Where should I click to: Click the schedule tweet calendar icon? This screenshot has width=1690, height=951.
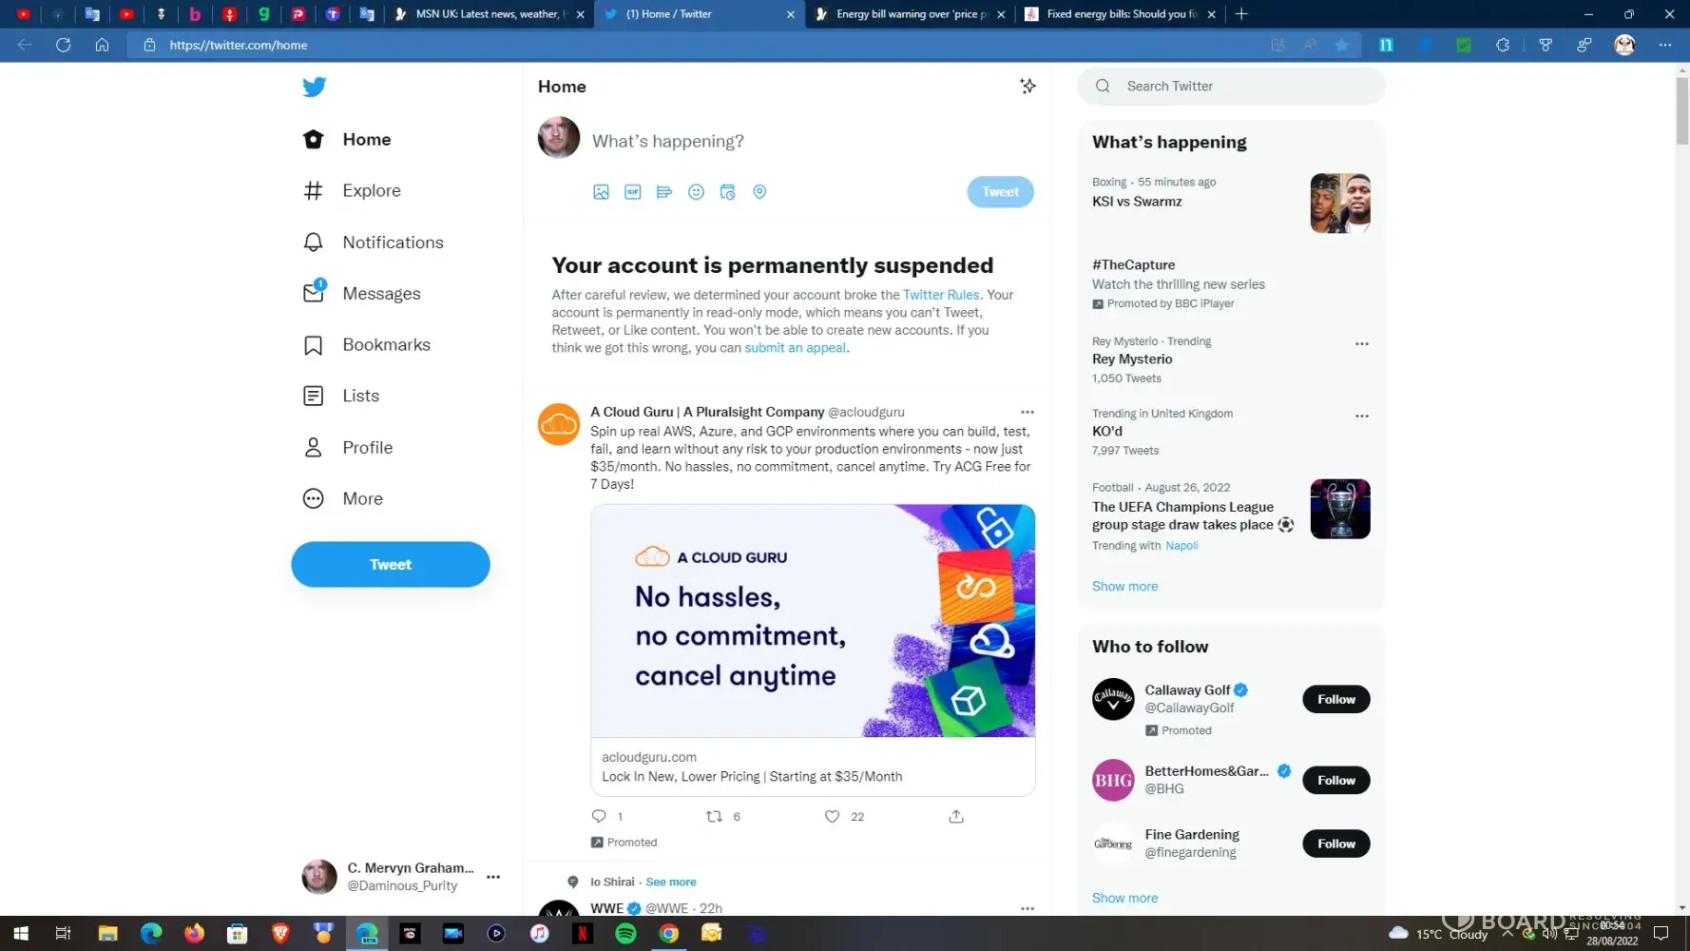coord(728,192)
